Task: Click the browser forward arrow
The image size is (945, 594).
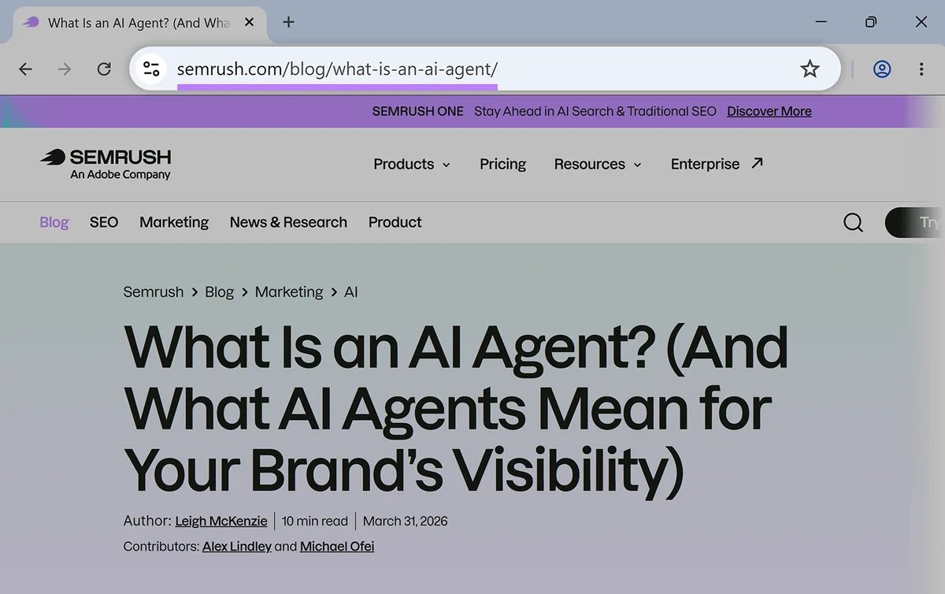Action: pos(65,69)
